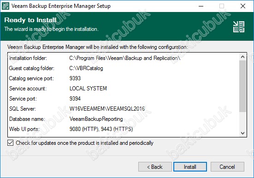The image size is (254, 178).
Task: Click the installer graphic icon in green header
Action: coord(239,27)
